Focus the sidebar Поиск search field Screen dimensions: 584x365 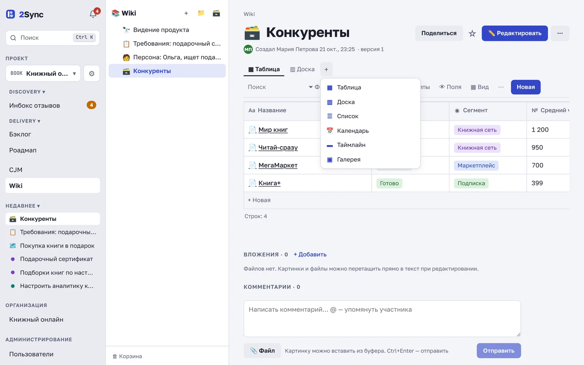[x=53, y=38]
